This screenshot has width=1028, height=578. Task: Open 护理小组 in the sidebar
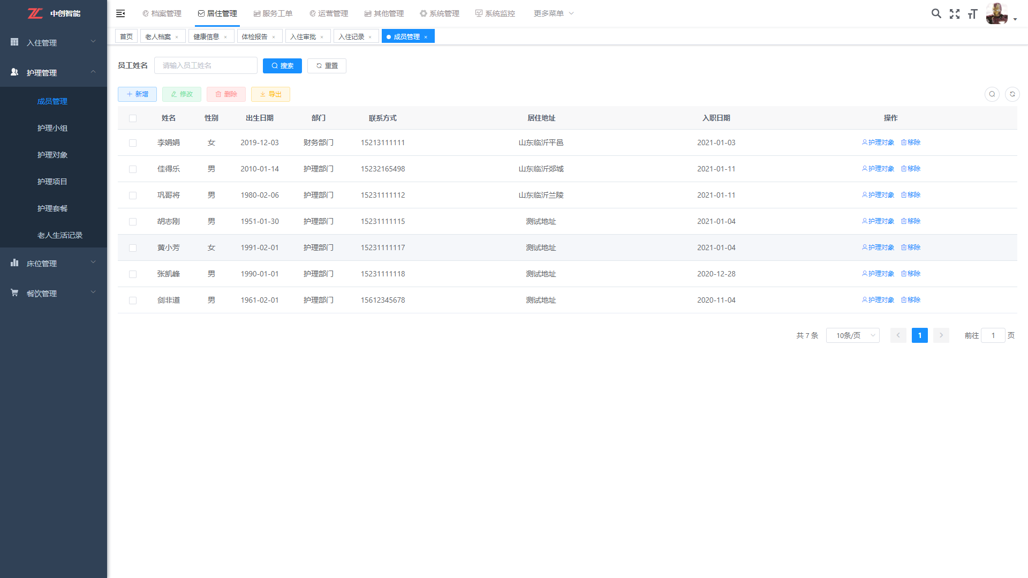pos(52,128)
